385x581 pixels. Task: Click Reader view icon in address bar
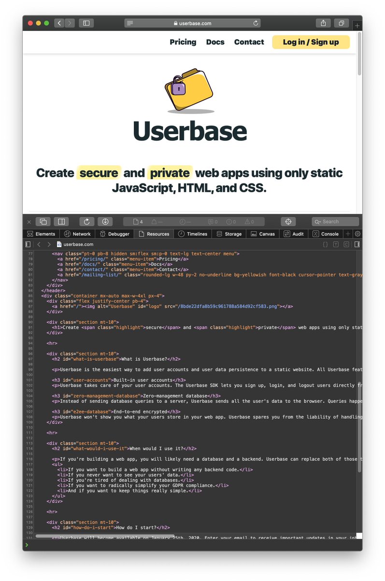[129, 23]
